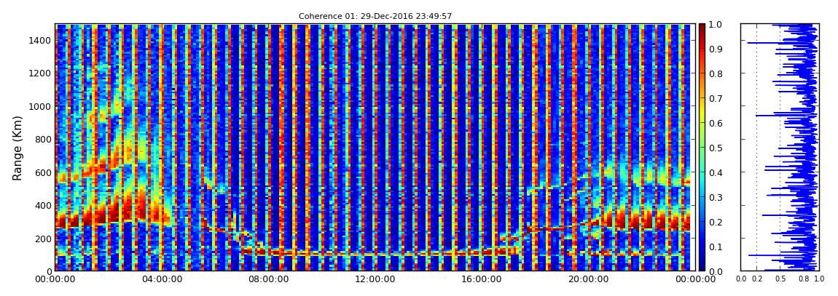Click the 1400 tick label on the range axis
The image size is (838, 296).
click(39, 40)
